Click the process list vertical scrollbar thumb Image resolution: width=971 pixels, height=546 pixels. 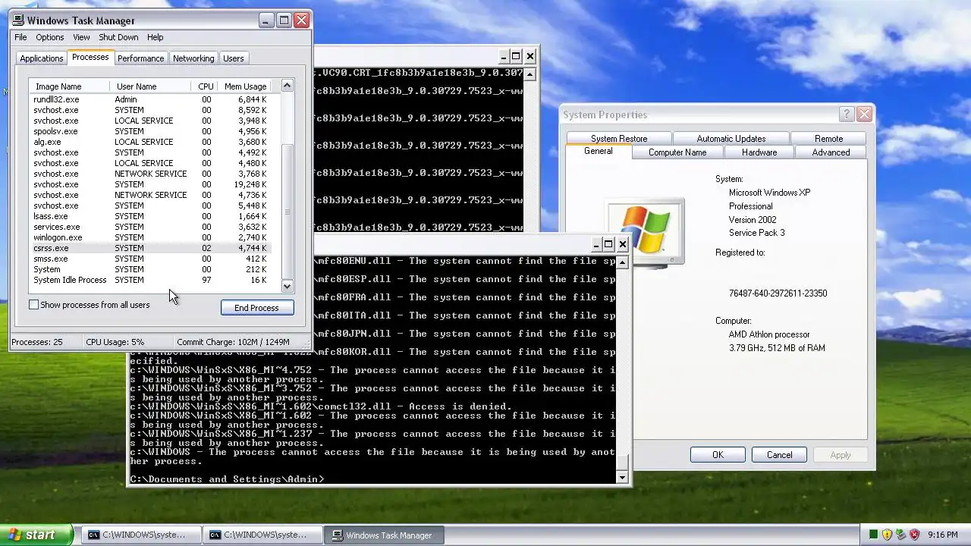287,211
